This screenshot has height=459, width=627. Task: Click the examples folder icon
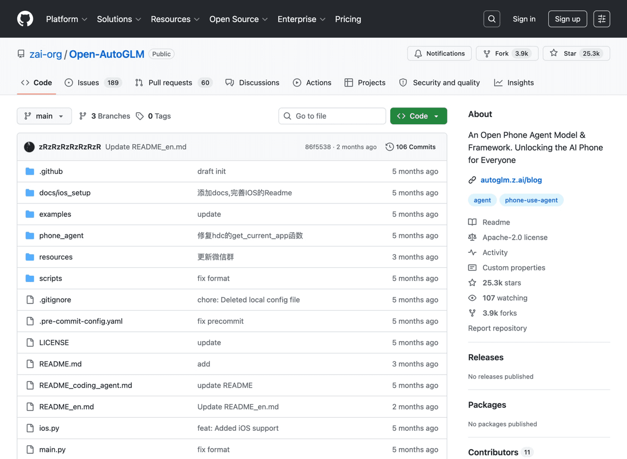(x=30, y=214)
